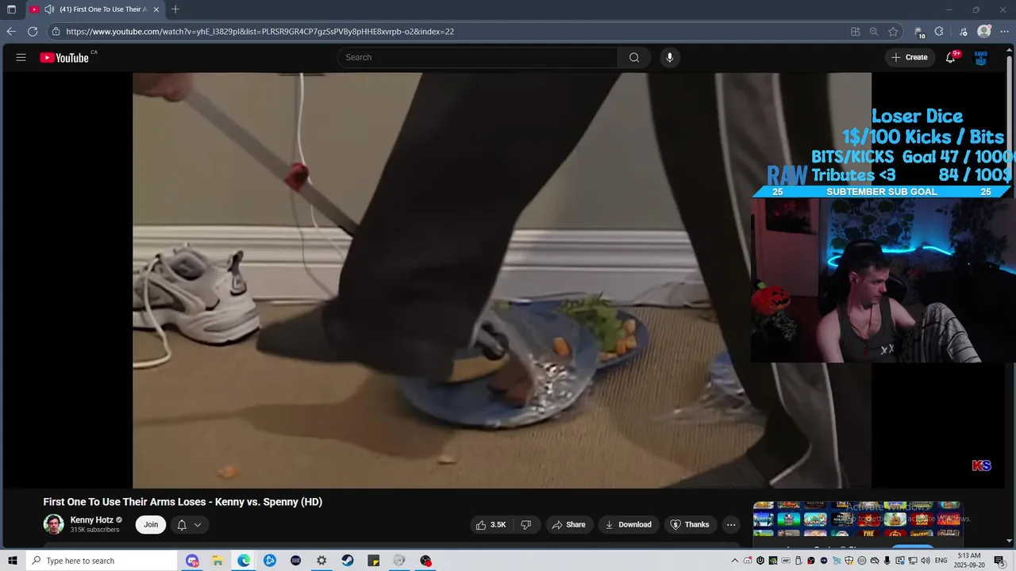Open the media control music icon
The width and height of the screenshot is (1016, 571).
[x=964, y=32]
